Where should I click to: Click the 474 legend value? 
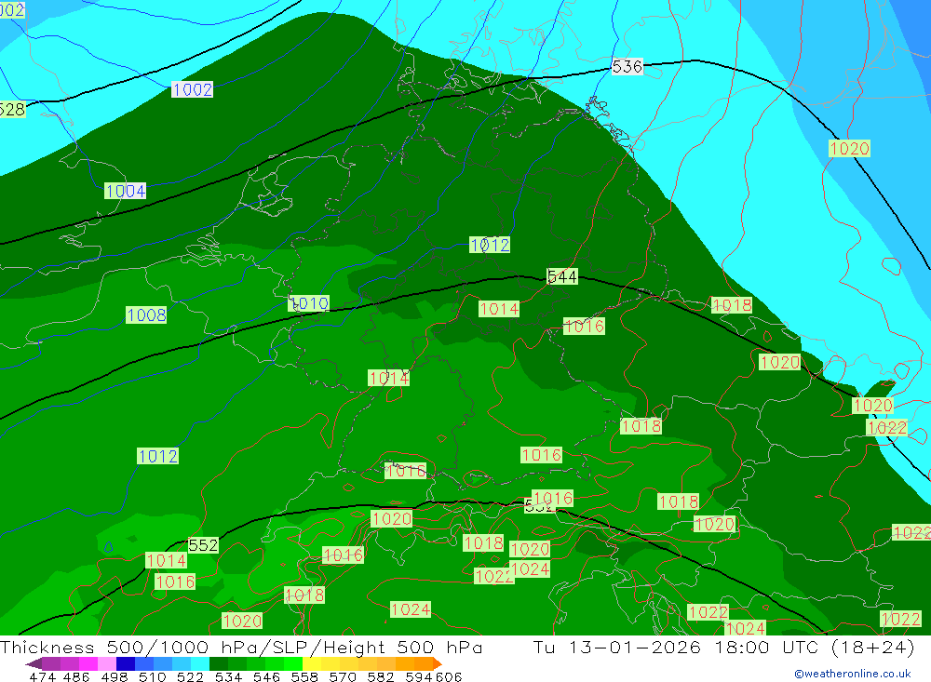click(42, 676)
